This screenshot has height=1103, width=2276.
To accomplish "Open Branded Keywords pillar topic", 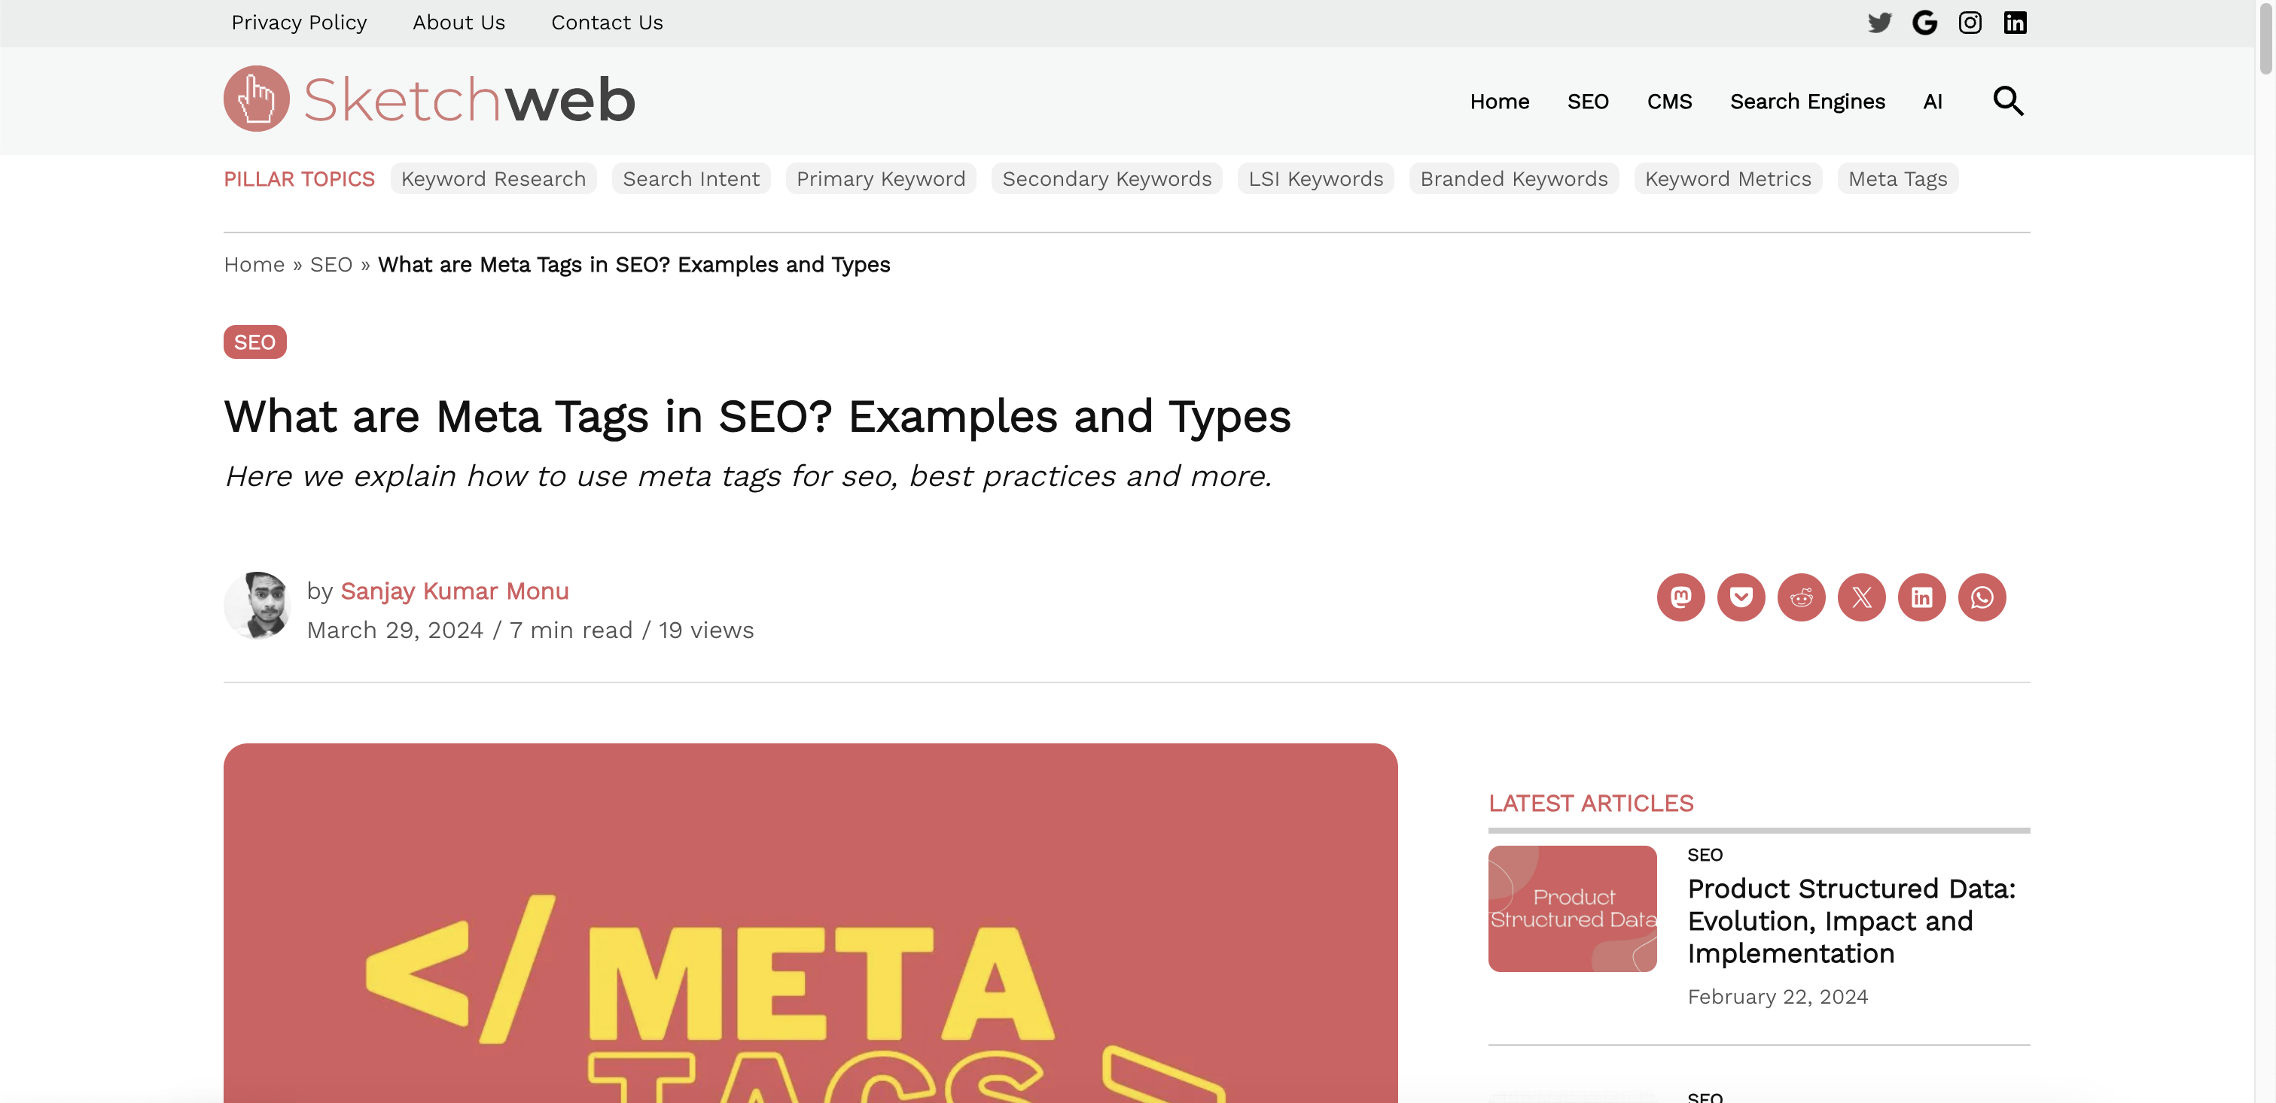I will point(1513,178).
